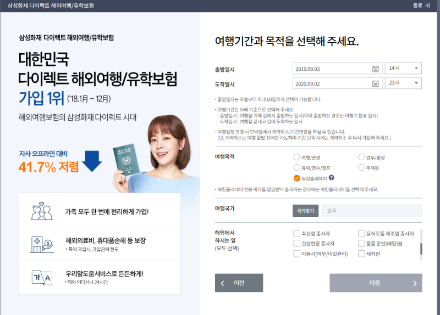The image size is (440, 315).
Task: Check 음식료품 제조업 종사자 checkbox
Action: [x=361, y=233]
